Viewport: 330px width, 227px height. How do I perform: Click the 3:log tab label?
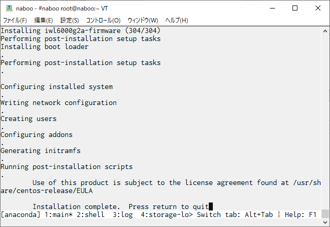click(x=123, y=214)
